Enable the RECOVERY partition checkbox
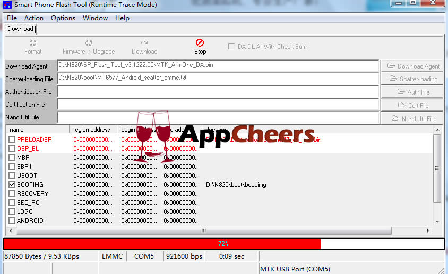448x274 pixels. click(x=12, y=194)
